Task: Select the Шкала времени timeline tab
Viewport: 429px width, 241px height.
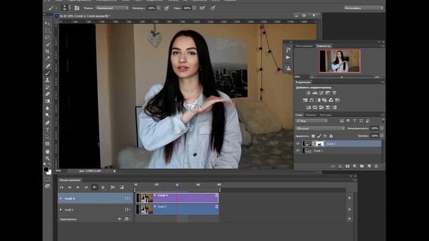Action: [70, 180]
